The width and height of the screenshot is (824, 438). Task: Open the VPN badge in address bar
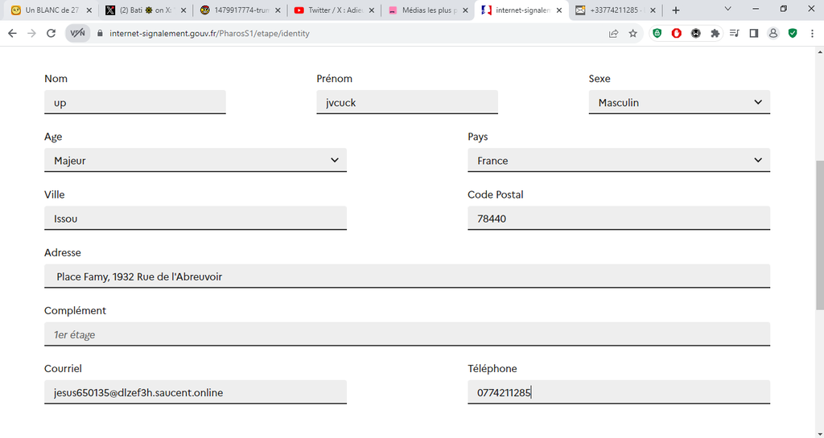(78, 33)
